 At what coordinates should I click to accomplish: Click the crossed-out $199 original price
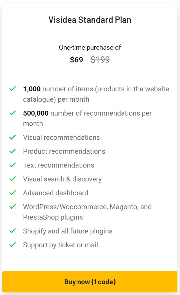pos(100,60)
